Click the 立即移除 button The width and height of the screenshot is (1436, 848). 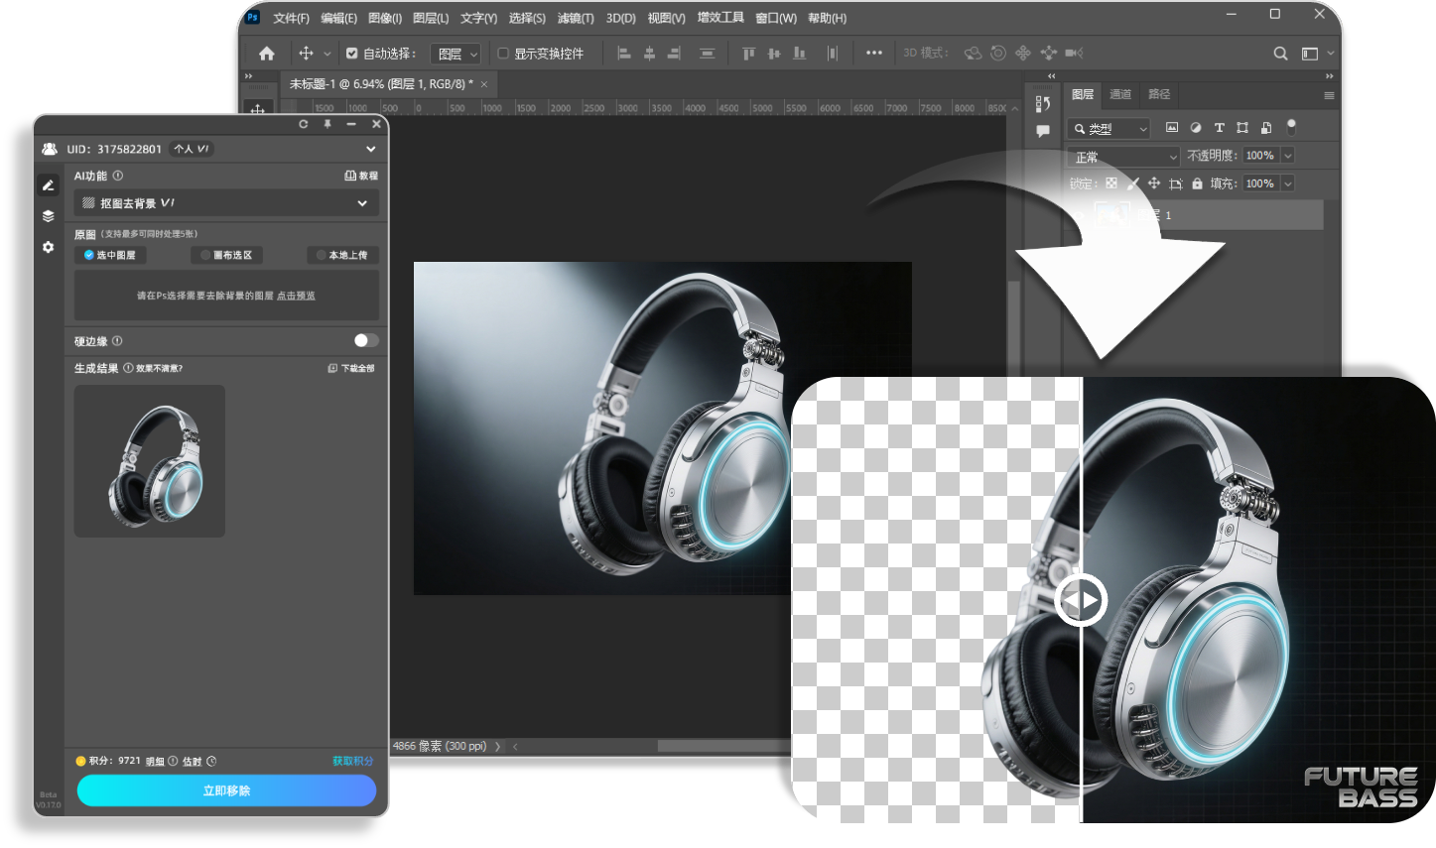coord(226,790)
